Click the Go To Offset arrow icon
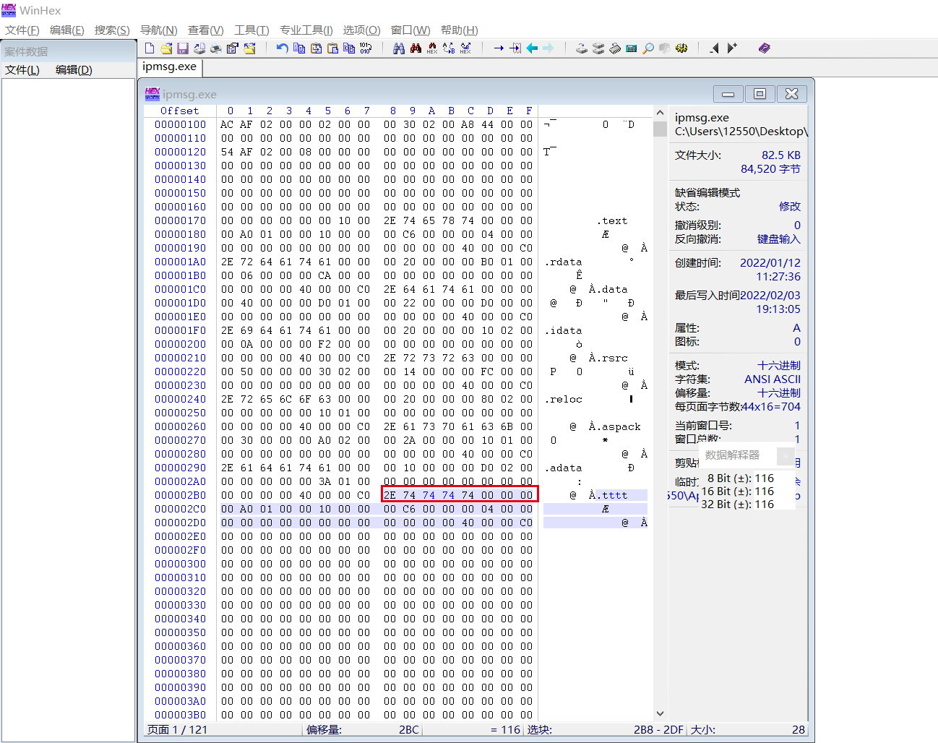Viewport: 938px width, 743px height. tap(499, 48)
